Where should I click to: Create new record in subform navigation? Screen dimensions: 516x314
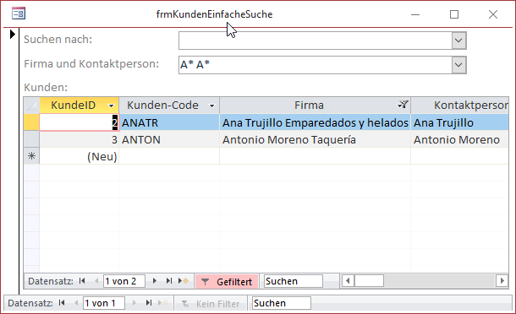pos(184,281)
